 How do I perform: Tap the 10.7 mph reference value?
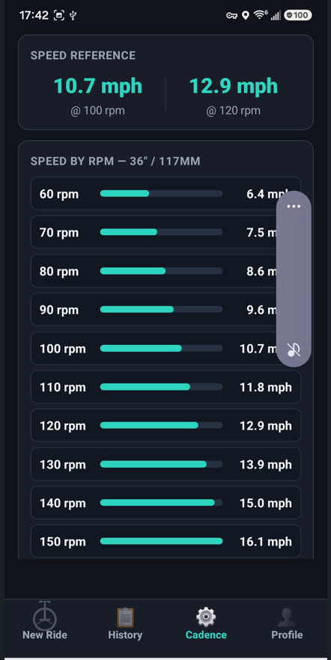[97, 86]
